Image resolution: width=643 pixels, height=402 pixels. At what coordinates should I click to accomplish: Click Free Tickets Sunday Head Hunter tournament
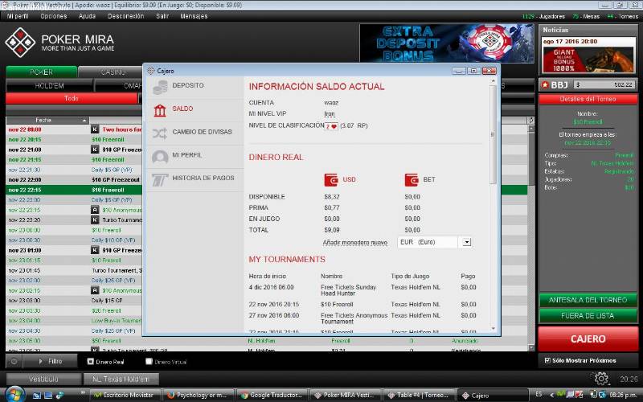click(x=348, y=290)
